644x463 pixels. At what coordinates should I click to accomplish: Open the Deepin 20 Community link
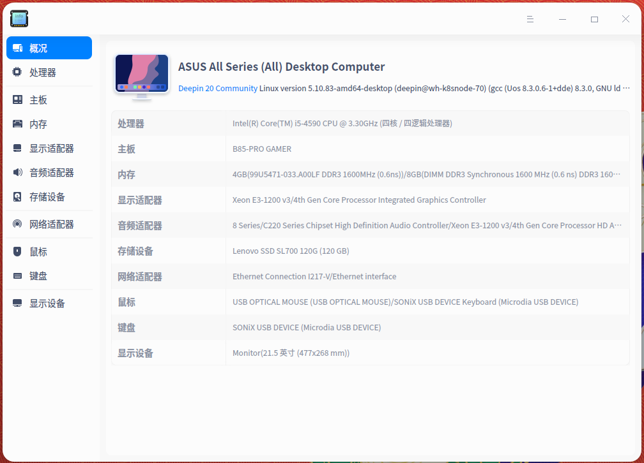pos(218,88)
